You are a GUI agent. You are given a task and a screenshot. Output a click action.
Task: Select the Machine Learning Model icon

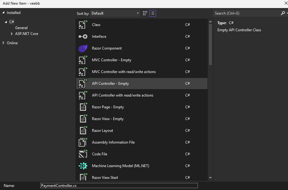83,166
